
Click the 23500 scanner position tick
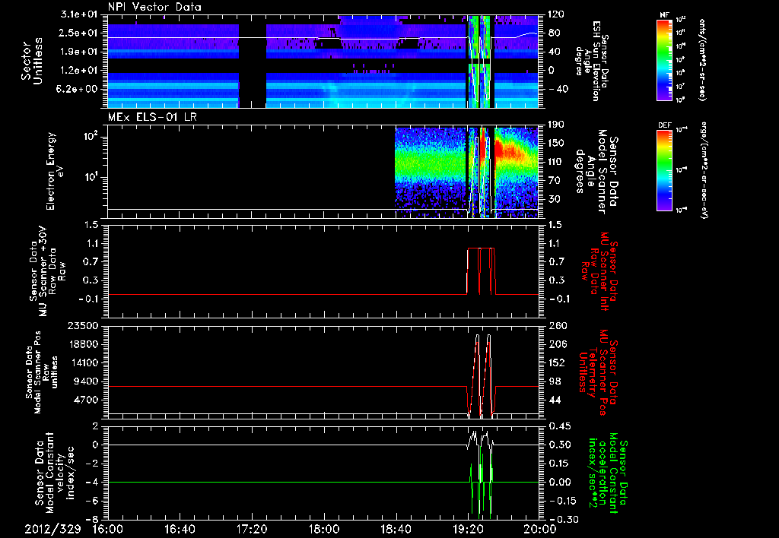coord(83,325)
